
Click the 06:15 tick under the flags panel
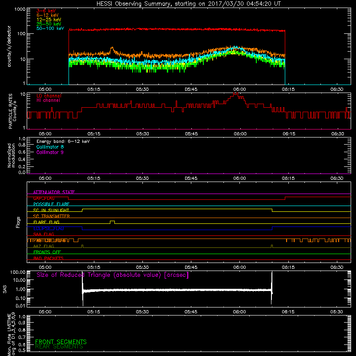click(x=288, y=267)
